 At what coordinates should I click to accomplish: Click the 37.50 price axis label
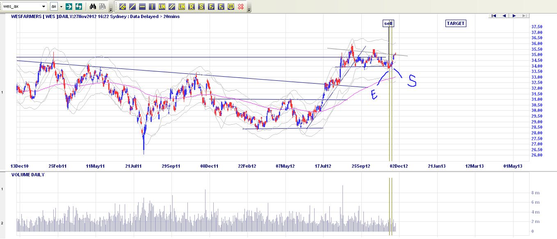537,27
